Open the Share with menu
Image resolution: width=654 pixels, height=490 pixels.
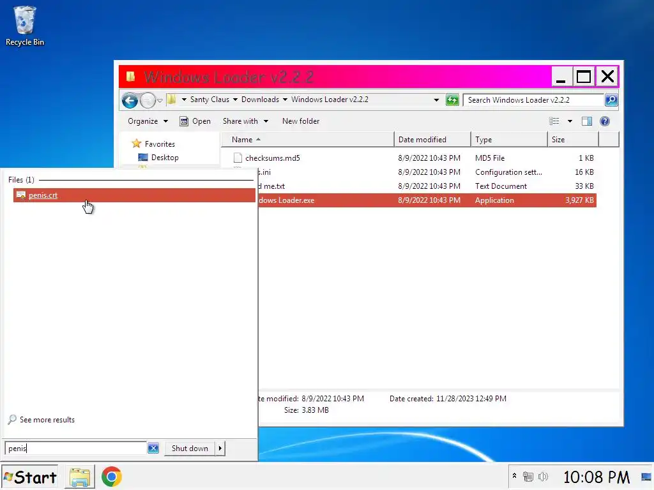[x=245, y=121]
